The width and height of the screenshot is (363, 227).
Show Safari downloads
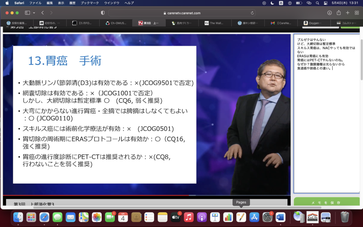pos(329,13)
